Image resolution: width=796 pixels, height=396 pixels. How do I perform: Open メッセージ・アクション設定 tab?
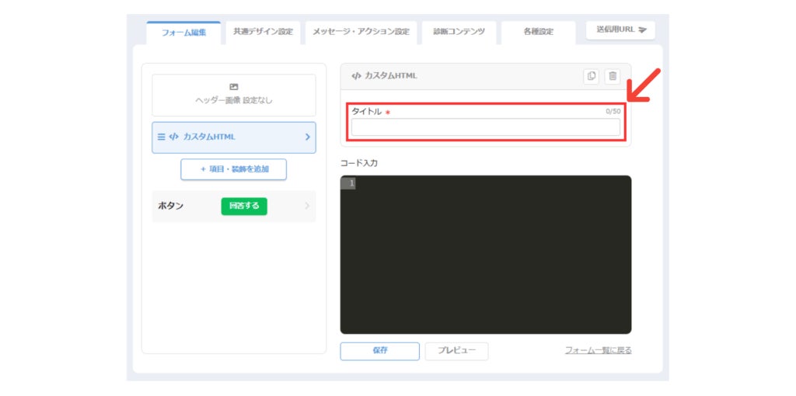coord(361,32)
